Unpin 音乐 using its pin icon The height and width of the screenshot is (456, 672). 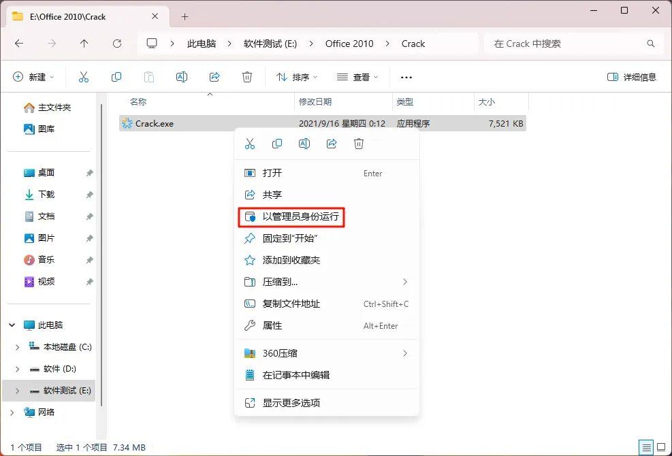(x=89, y=260)
